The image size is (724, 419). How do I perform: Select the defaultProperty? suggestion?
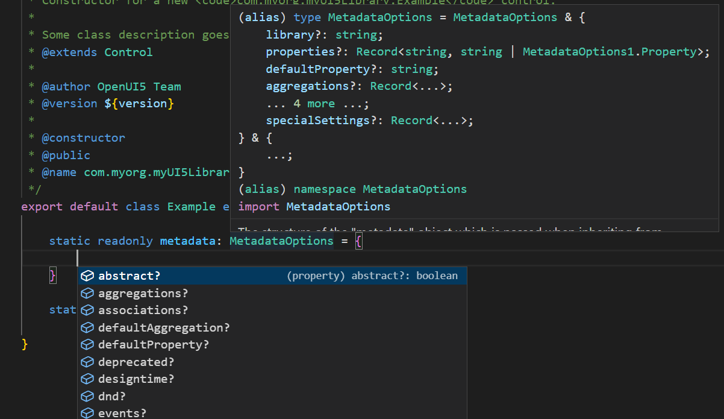coord(272,345)
